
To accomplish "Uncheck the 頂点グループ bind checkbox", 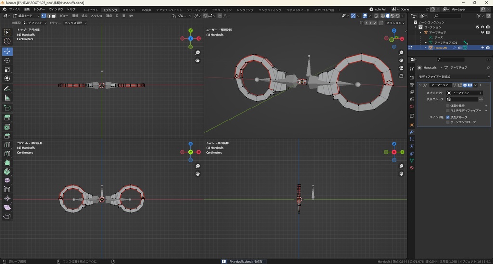I will tap(448, 117).
